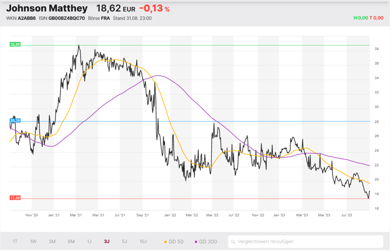The image size is (392, 251).
Task: Switch chart to 6M range
Action: 71,242
